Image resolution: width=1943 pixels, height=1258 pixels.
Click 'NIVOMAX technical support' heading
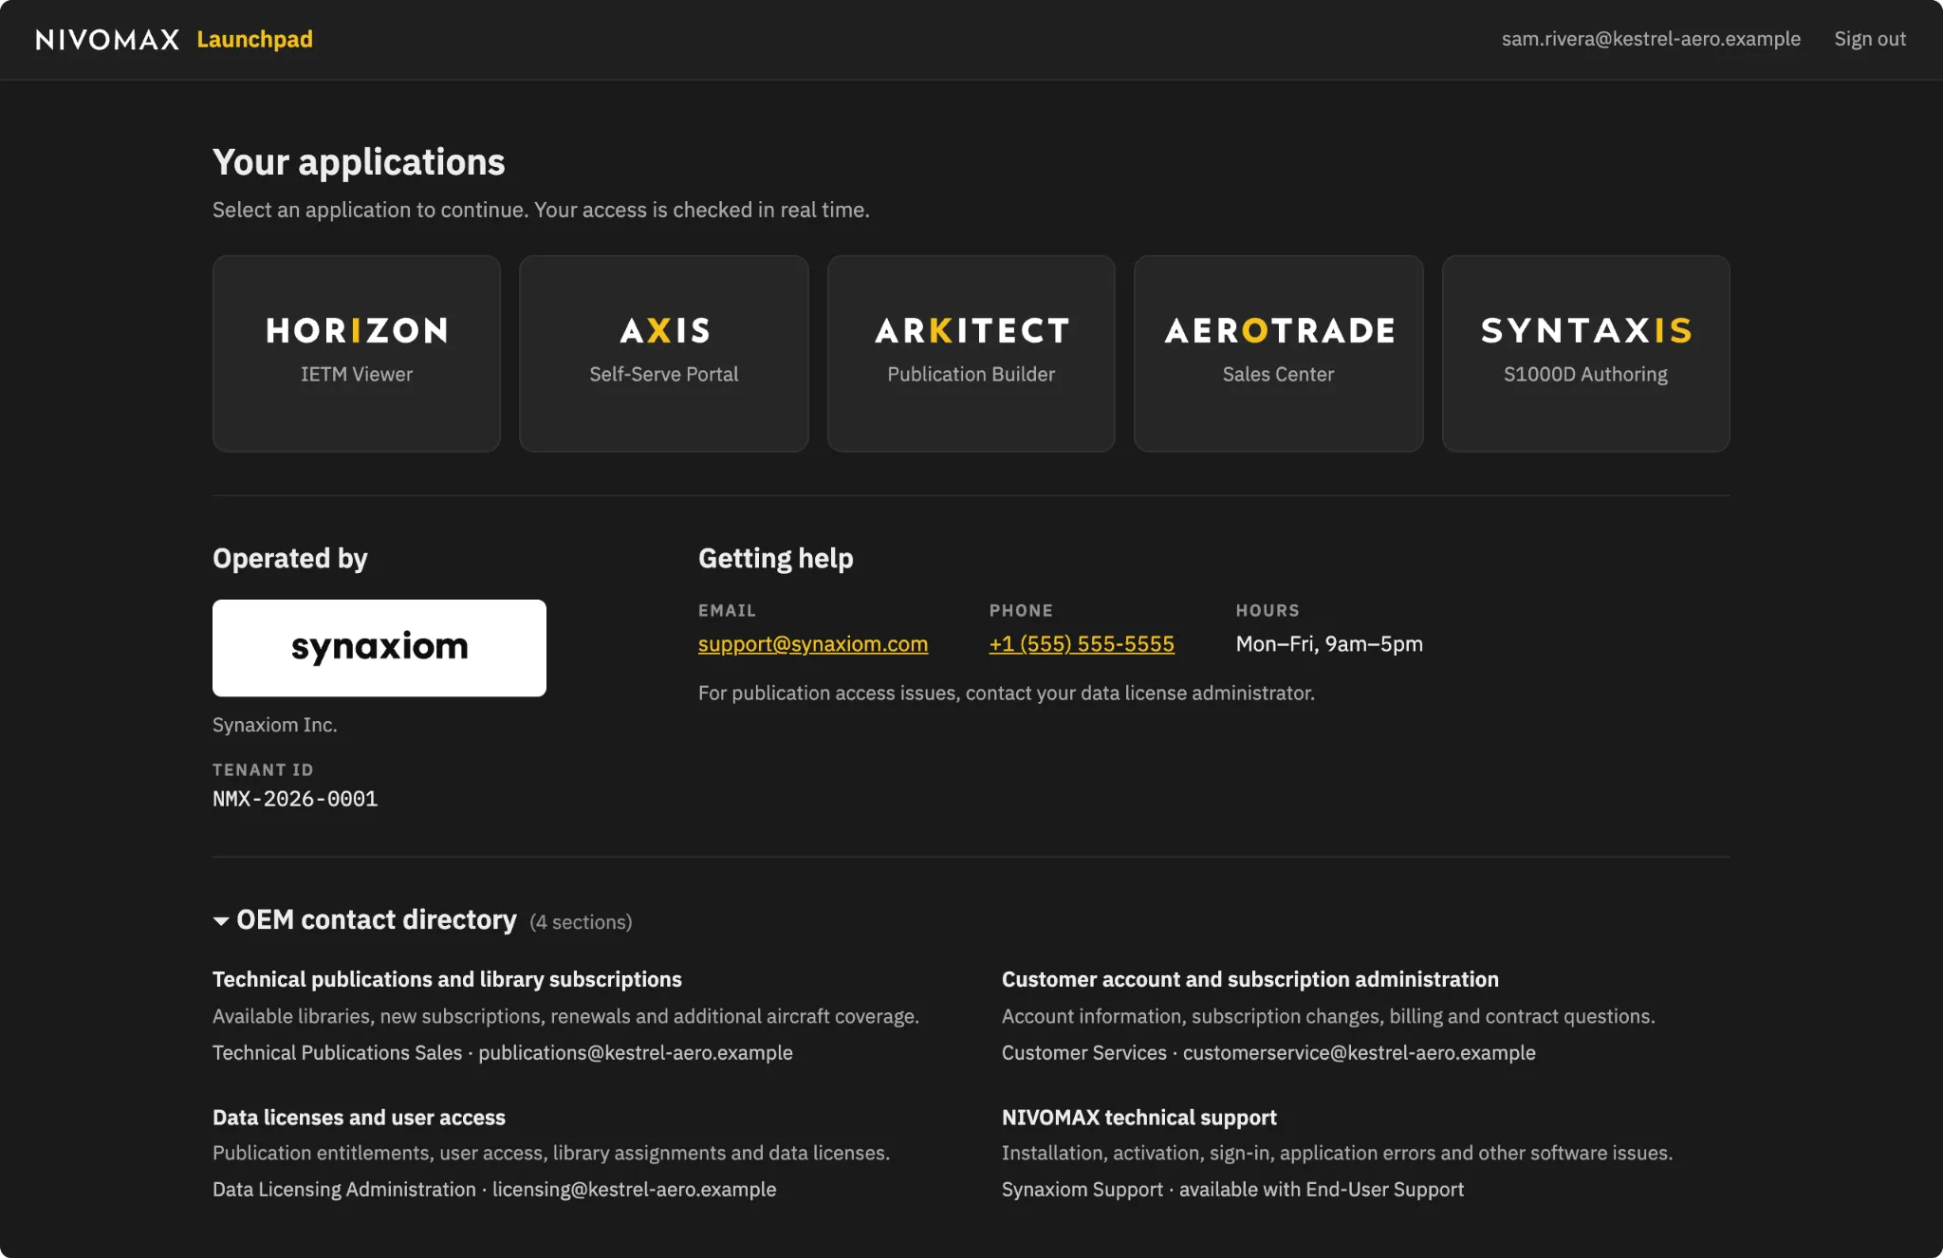pos(1139,1118)
